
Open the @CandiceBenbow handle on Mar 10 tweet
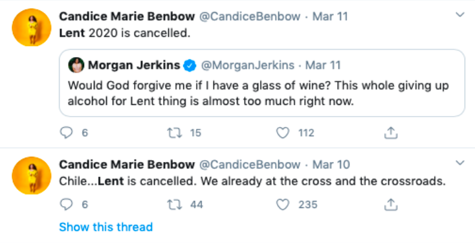(x=250, y=165)
